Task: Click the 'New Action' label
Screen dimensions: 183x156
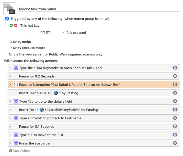Action: [21, 151]
